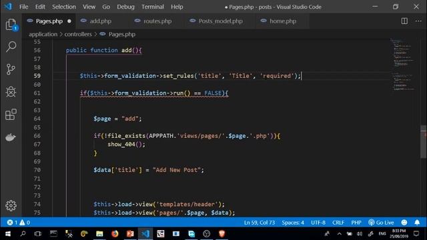Image resolution: width=427 pixels, height=240 pixels.
Task: Click the volume speaker tray icon
Action: (360, 234)
